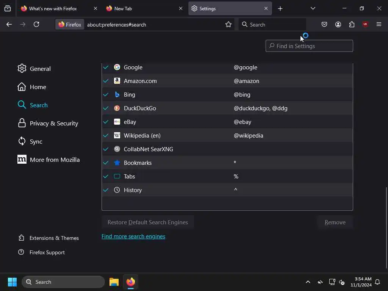Click the Firefox identity badge in address bar
388x291 pixels.
70,25
